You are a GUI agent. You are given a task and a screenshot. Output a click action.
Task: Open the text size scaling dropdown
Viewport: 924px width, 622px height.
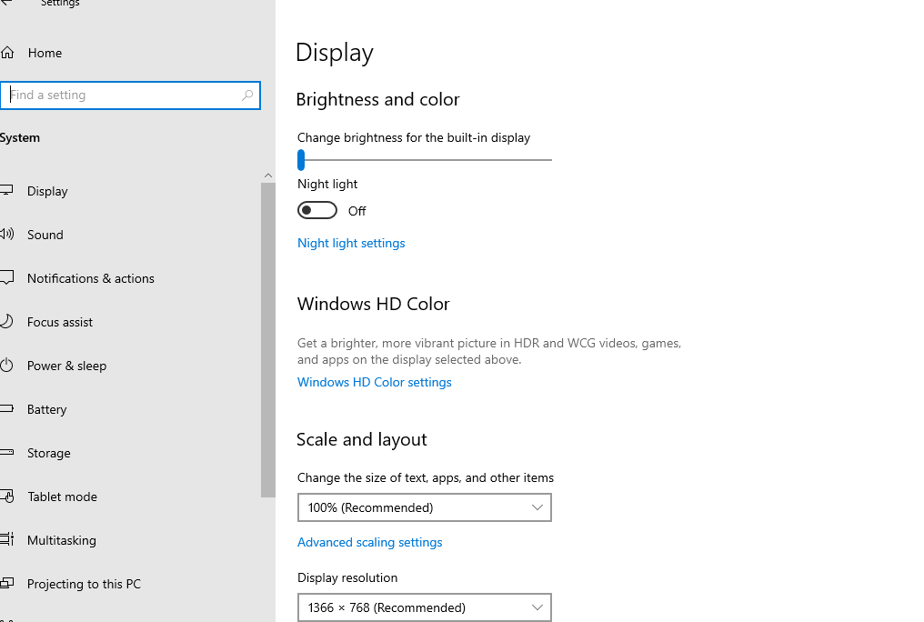(424, 507)
